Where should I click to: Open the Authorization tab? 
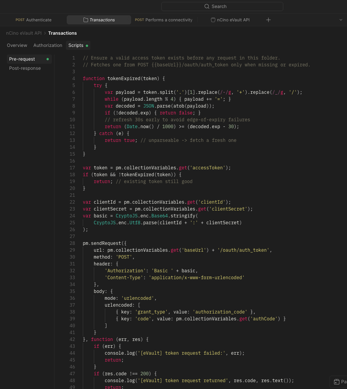48,45
